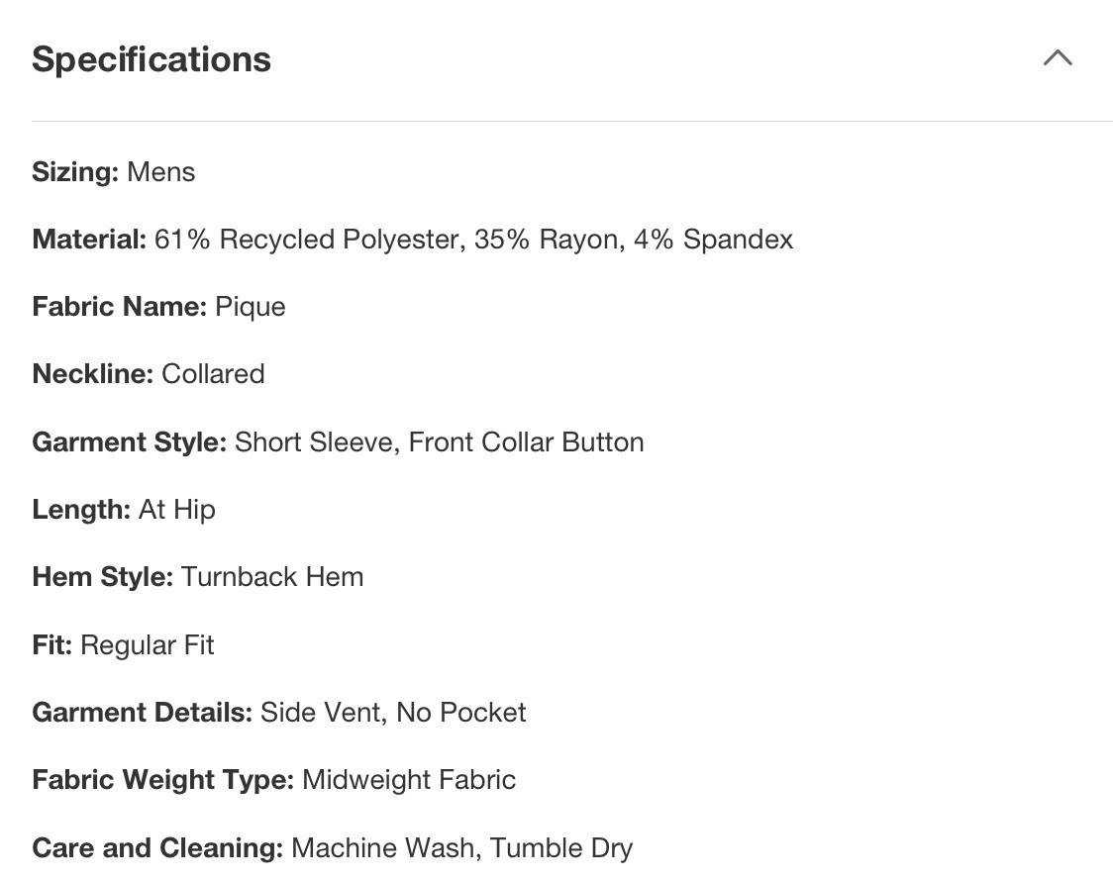Screen dimensions: 1113x879
Task: Click the Length label
Action: [x=81, y=510]
